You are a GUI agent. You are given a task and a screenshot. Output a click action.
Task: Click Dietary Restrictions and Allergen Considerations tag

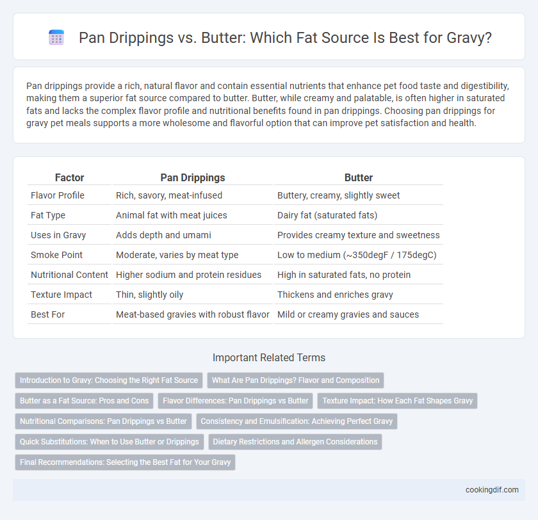(295, 442)
